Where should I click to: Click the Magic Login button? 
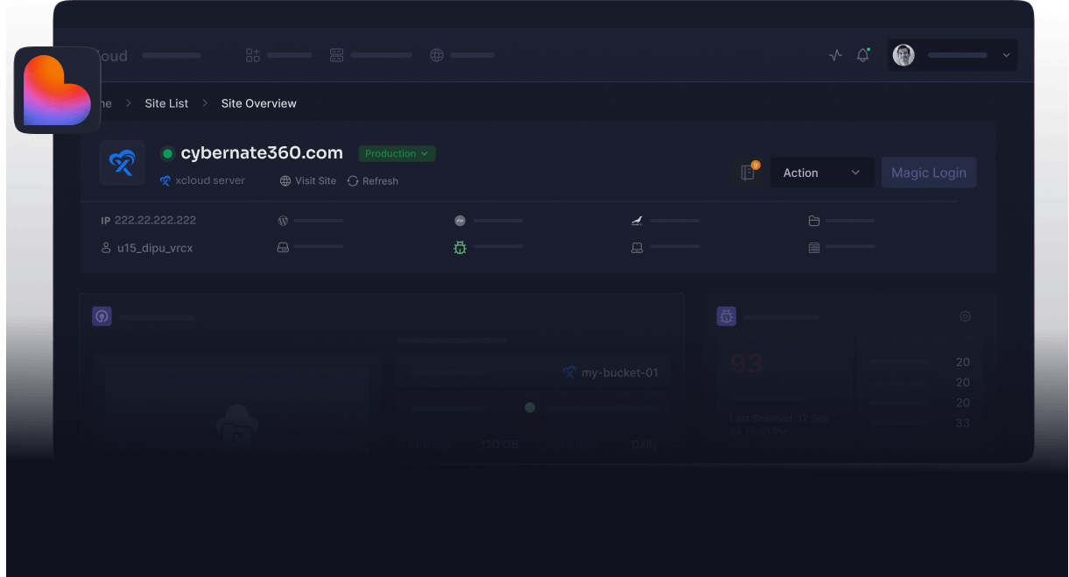(928, 172)
